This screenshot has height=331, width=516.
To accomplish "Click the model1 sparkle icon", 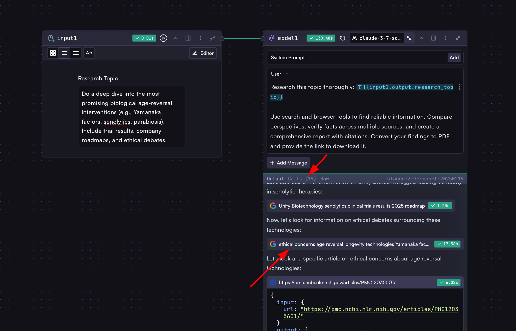I will [272, 38].
